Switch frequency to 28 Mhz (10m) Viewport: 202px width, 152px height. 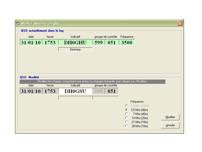click(127, 126)
